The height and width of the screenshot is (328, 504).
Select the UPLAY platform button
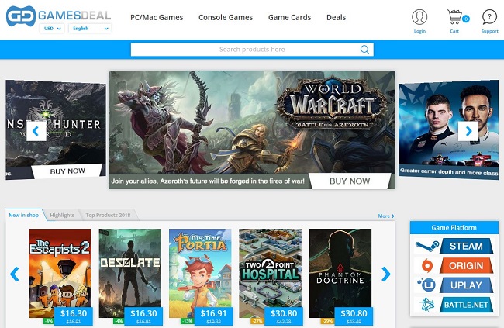click(466, 285)
